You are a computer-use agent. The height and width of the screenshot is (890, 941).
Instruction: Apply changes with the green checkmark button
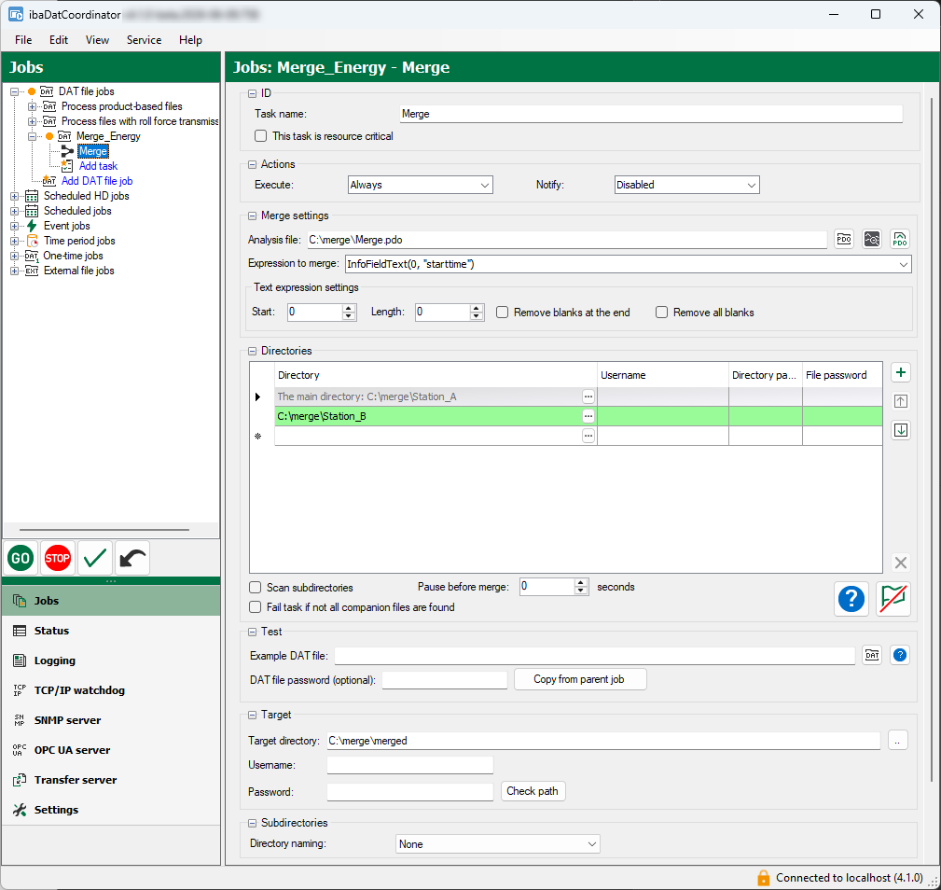click(x=95, y=558)
